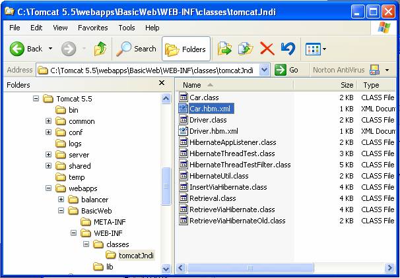Collapse the BasicWeb folder node

61,211
